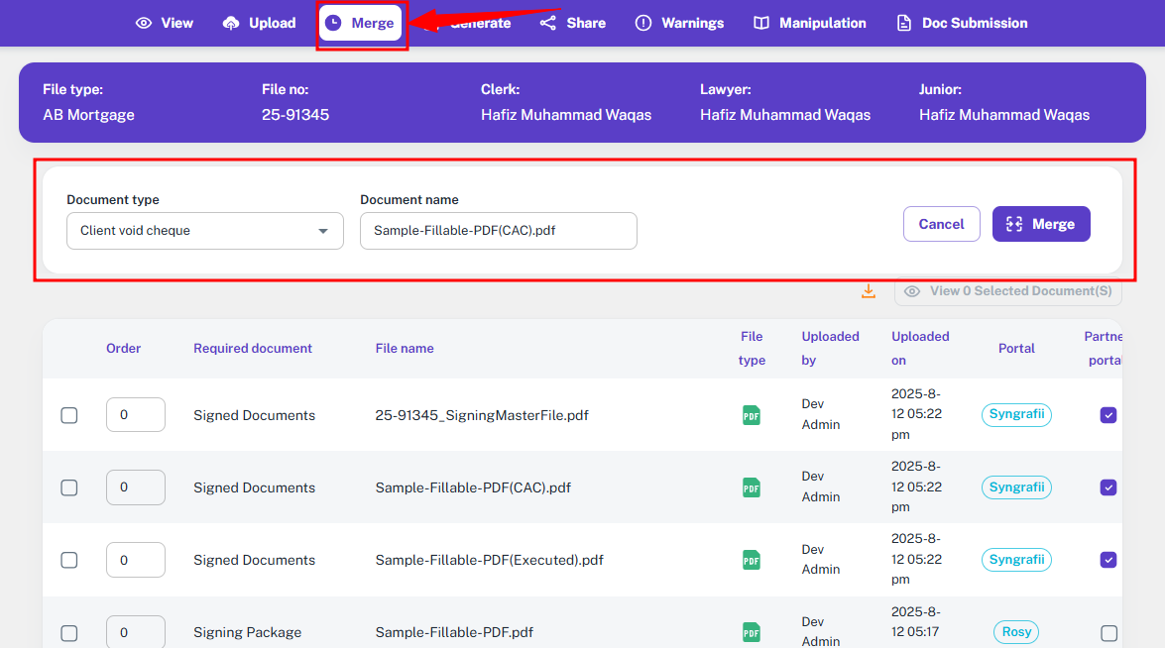Viewport: 1165px width, 648px height.
Task: Click Order field for Signing Package row
Action: tap(135, 632)
